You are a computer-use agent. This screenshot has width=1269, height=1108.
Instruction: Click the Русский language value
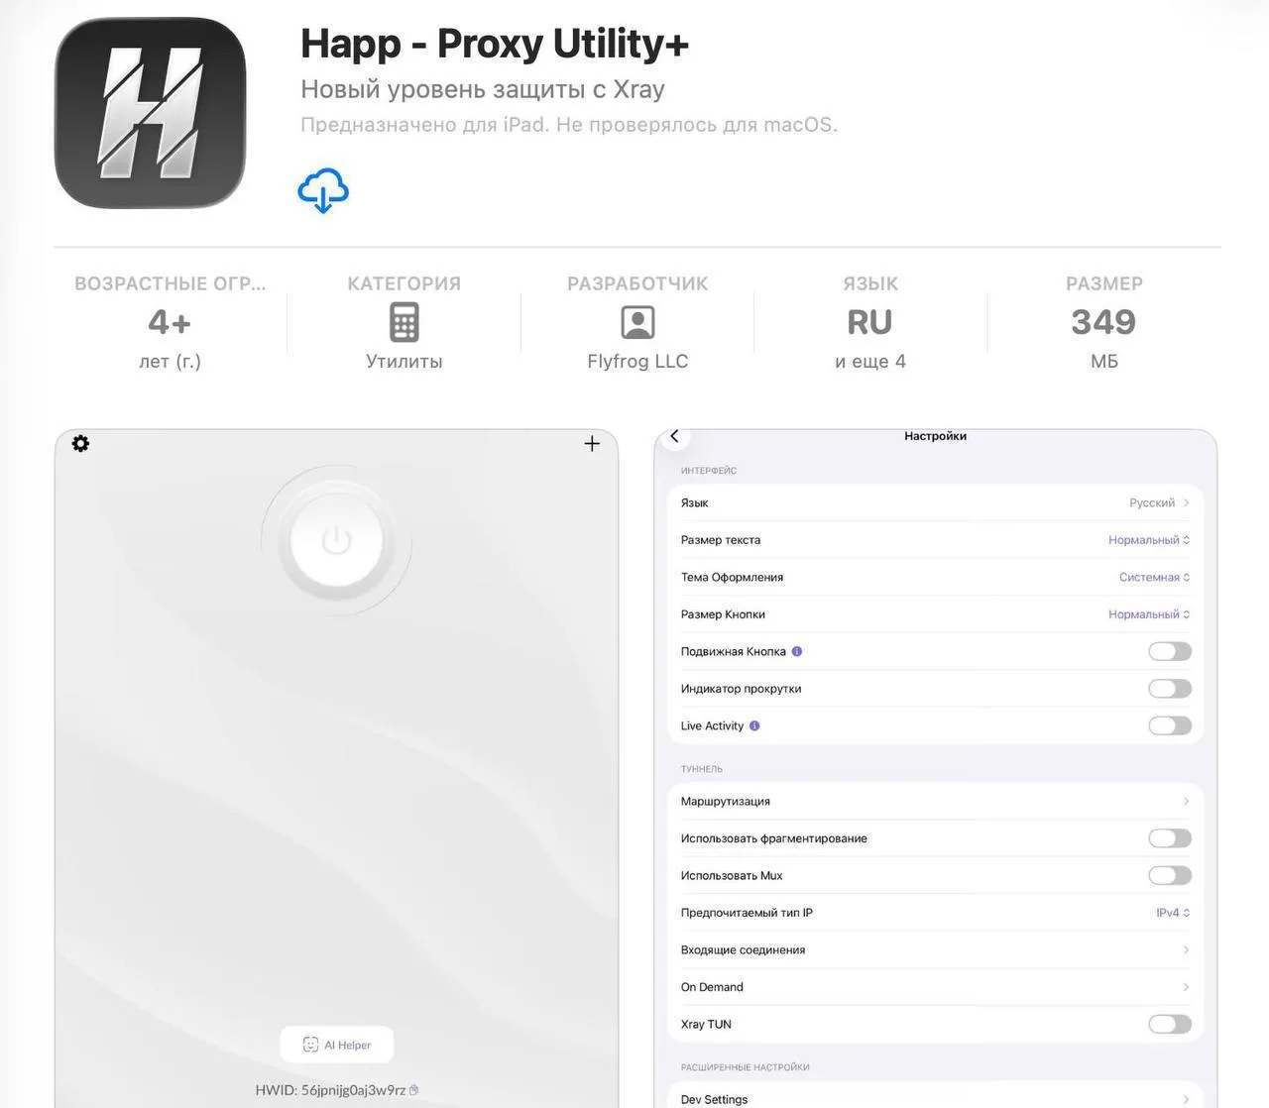(1152, 502)
